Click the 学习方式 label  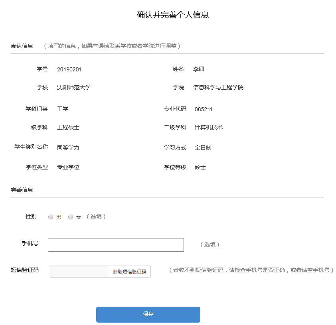175,148
